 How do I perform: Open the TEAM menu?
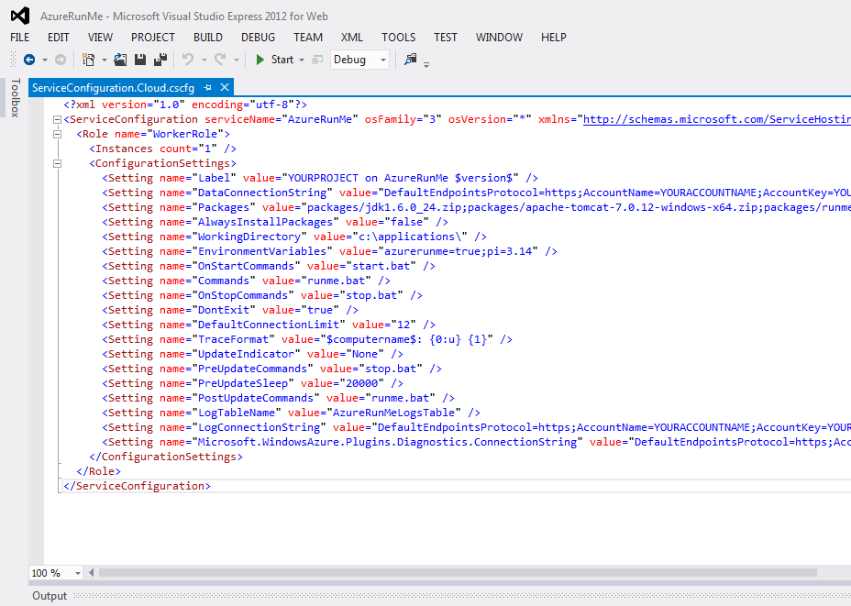[308, 38]
